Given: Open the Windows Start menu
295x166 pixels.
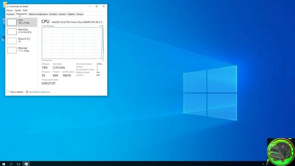Looking at the screenshot, I should 4,164.
